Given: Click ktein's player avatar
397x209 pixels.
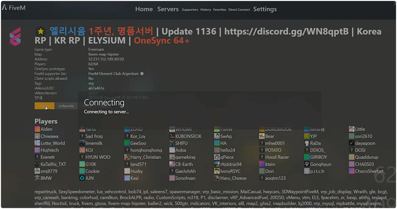Looking at the screenshot, I should coord(262,164).
